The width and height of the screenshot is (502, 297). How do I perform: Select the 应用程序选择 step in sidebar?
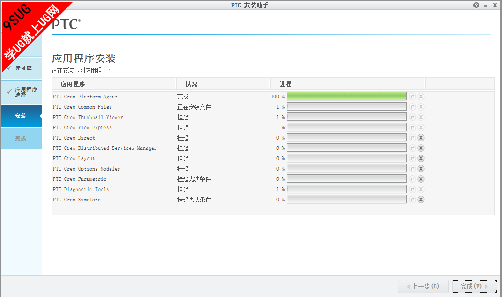(22, 92)
